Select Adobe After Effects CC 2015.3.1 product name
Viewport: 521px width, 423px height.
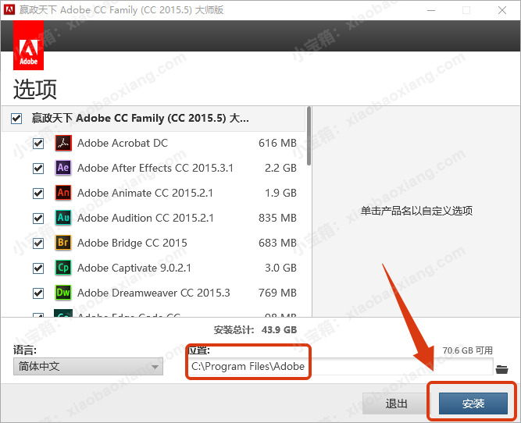(x=155, y=168)
